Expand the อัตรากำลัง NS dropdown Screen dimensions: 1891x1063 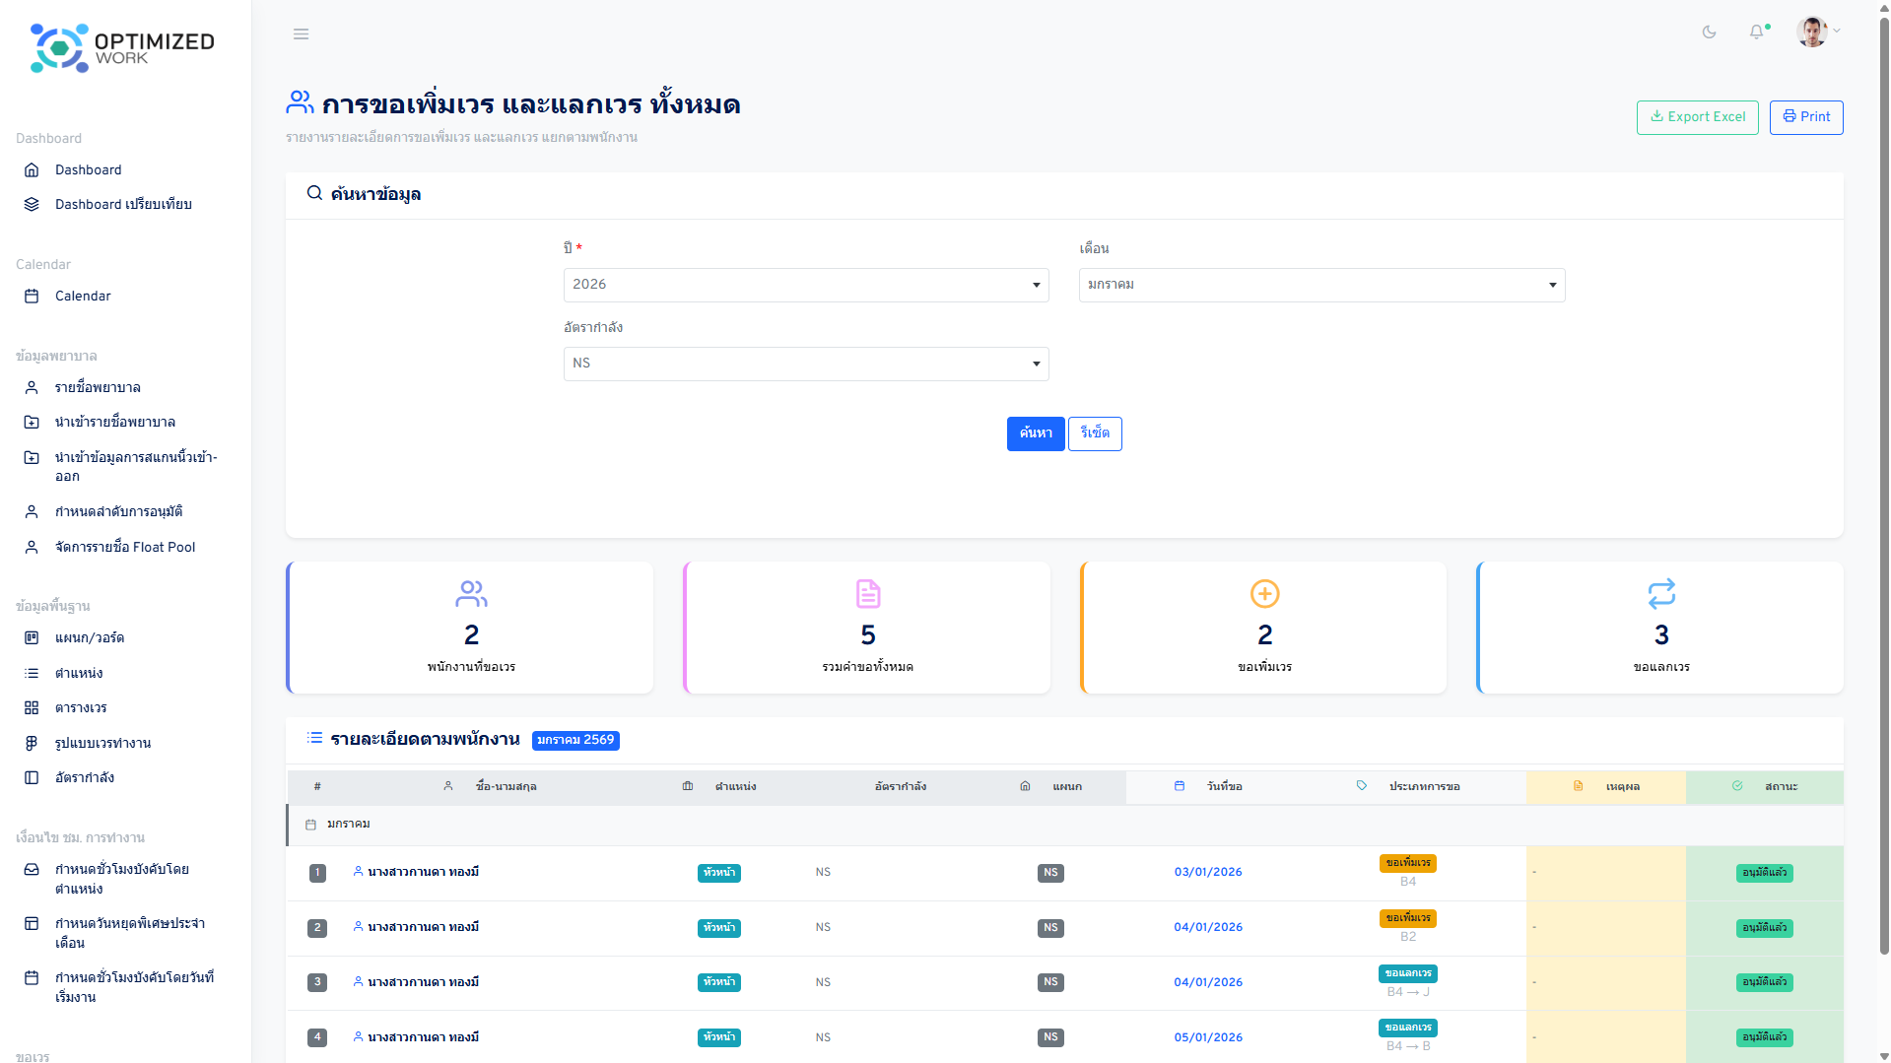[x=805, y=364]
